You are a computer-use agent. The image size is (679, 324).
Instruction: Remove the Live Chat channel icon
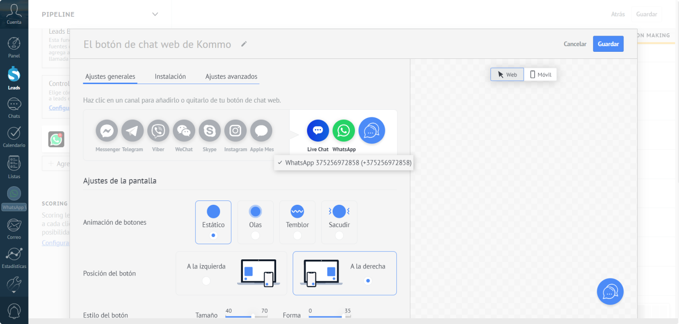(318, 131)
